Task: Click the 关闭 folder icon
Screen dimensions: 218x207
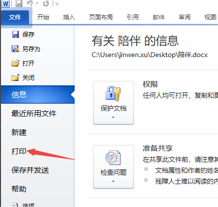Action: click(15, 77)
